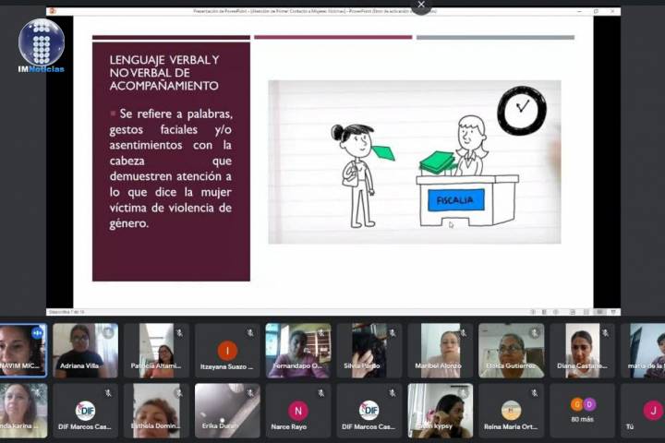Select Silvia Pardo's video tile
This screenshot has width=665, height=443.
369,351
